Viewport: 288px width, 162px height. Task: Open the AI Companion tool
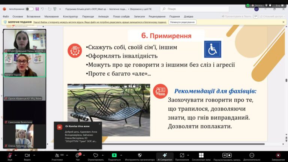(x=165, y=155)
